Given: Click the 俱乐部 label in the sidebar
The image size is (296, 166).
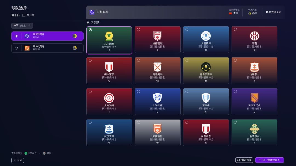Looking at the screenshot, I should 15,15.
